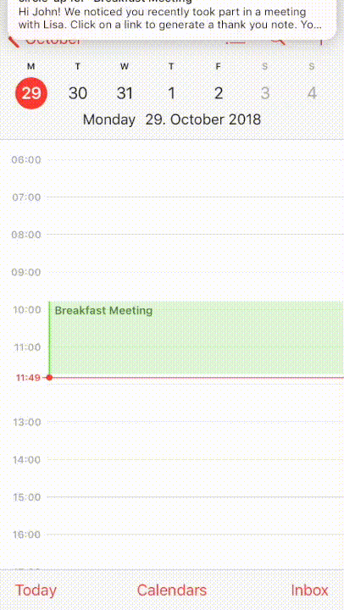Screen dimensions: 344x610
Task: Open the Breakfast Meeting event
Action: click(196, 338)
